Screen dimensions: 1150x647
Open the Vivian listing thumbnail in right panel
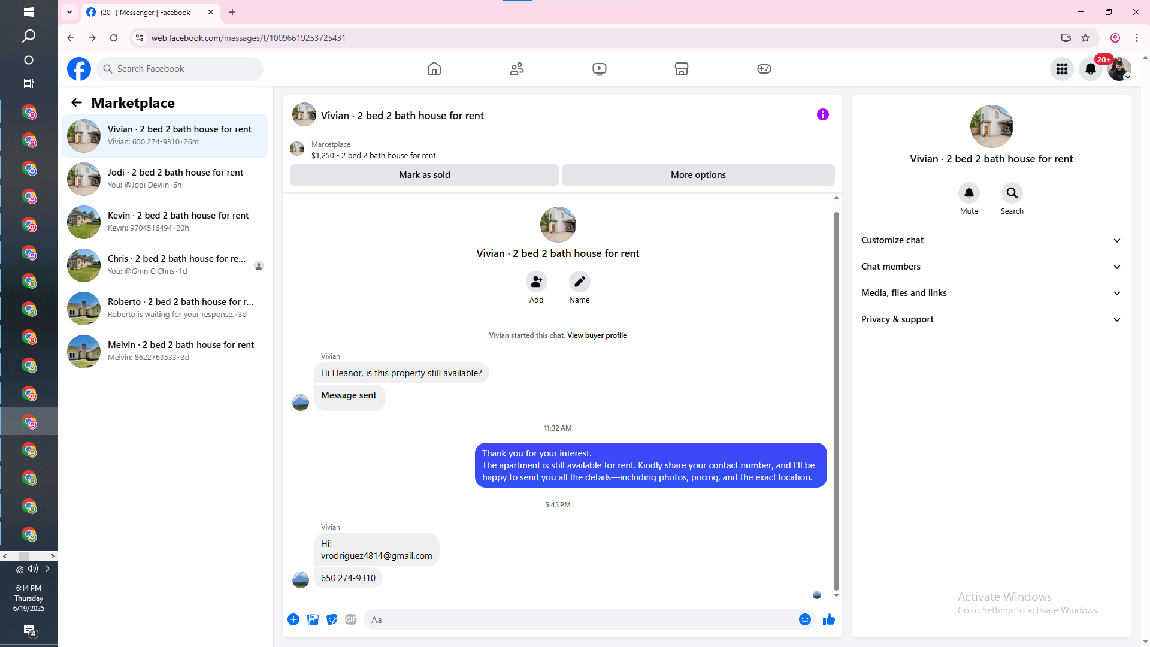pos(992,126)
